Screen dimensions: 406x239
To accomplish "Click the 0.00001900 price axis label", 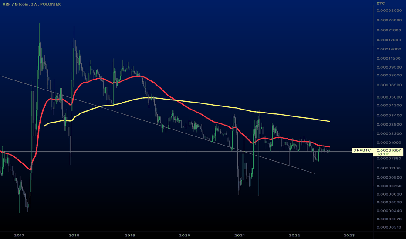I will click(x=389, y=143).
